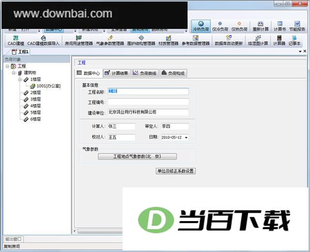Select 3楼层 in the tree
The height and width of the screenshot is (252, 310).
click(35, 99)
